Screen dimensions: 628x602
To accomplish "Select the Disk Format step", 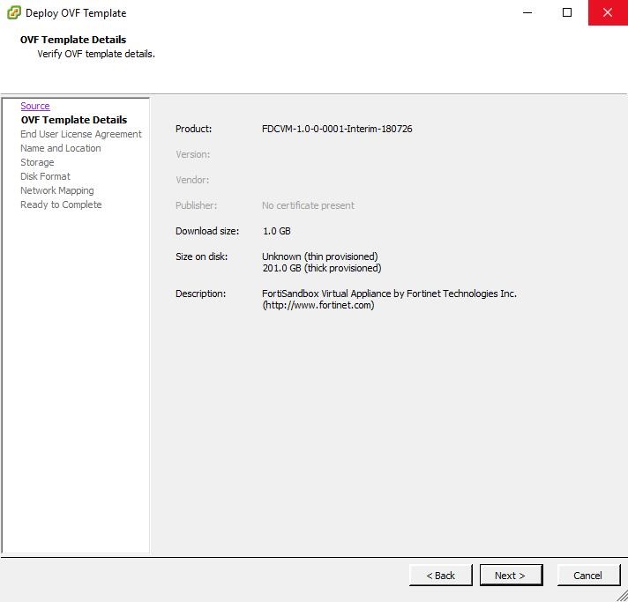I will tap(45, 176).
